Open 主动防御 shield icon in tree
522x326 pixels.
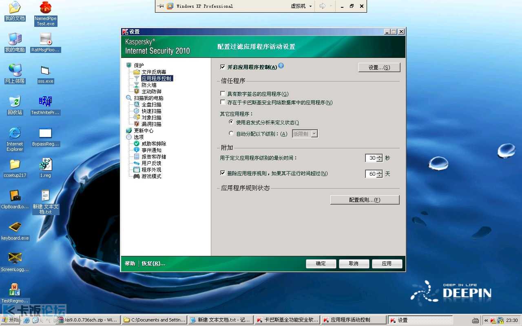coord(137,91)
